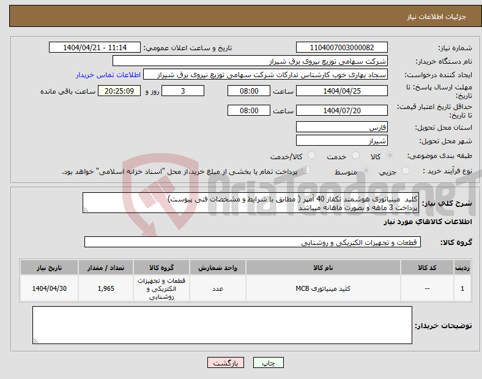Image resolution: width=482 pixels, height=379 pixels.
Task: Click the اطلاعات کالاهای مورد نیاز section heading
Action: (x=428, y=222)
